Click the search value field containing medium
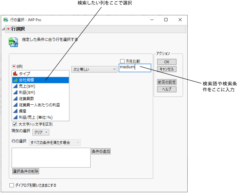This screenshot has height=193, width=238. tap(135, 68)
